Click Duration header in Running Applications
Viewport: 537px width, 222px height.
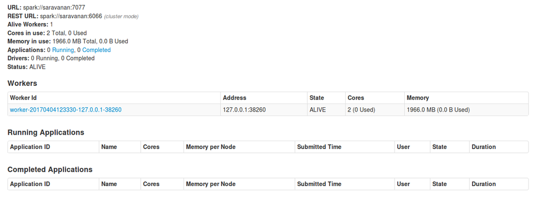483,147
